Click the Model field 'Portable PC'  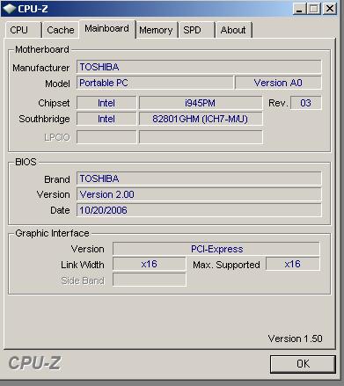(155, 83)
